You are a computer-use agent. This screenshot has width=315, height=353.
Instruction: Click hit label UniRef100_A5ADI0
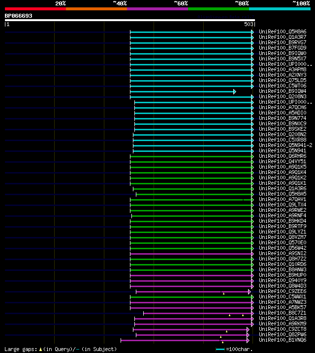[x=283, y=113]
